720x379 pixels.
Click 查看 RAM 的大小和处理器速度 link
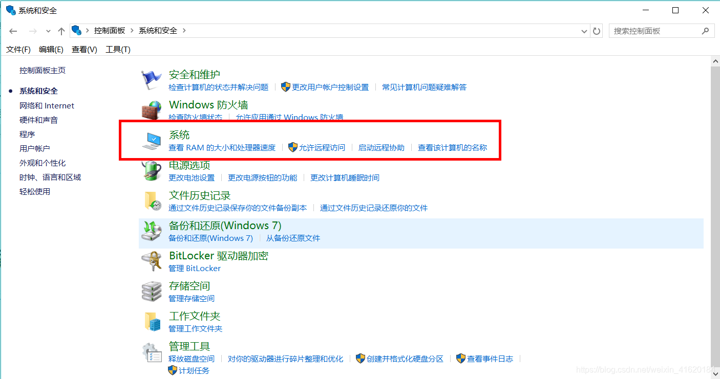[222, 147]
